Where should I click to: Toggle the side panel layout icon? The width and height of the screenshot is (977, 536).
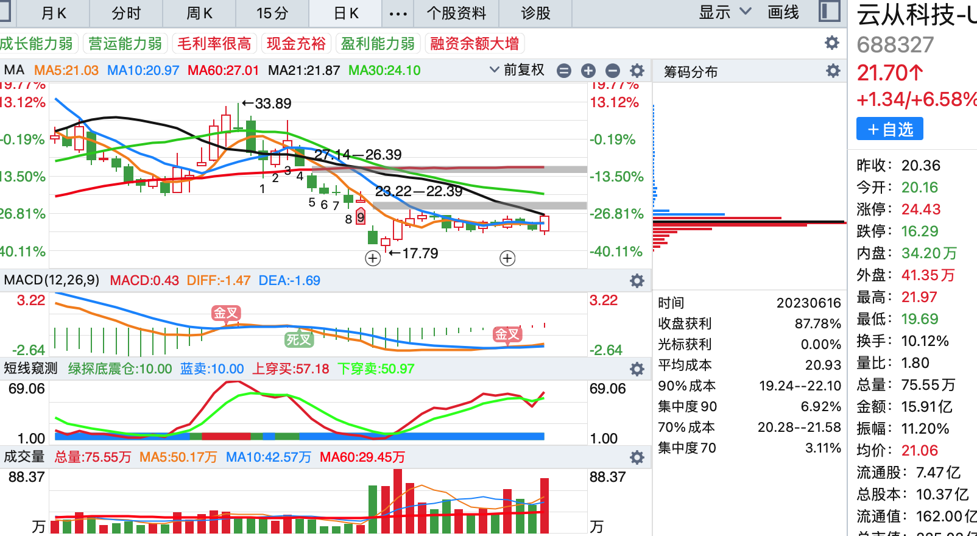pyautogui.click(x=829, y=12)
